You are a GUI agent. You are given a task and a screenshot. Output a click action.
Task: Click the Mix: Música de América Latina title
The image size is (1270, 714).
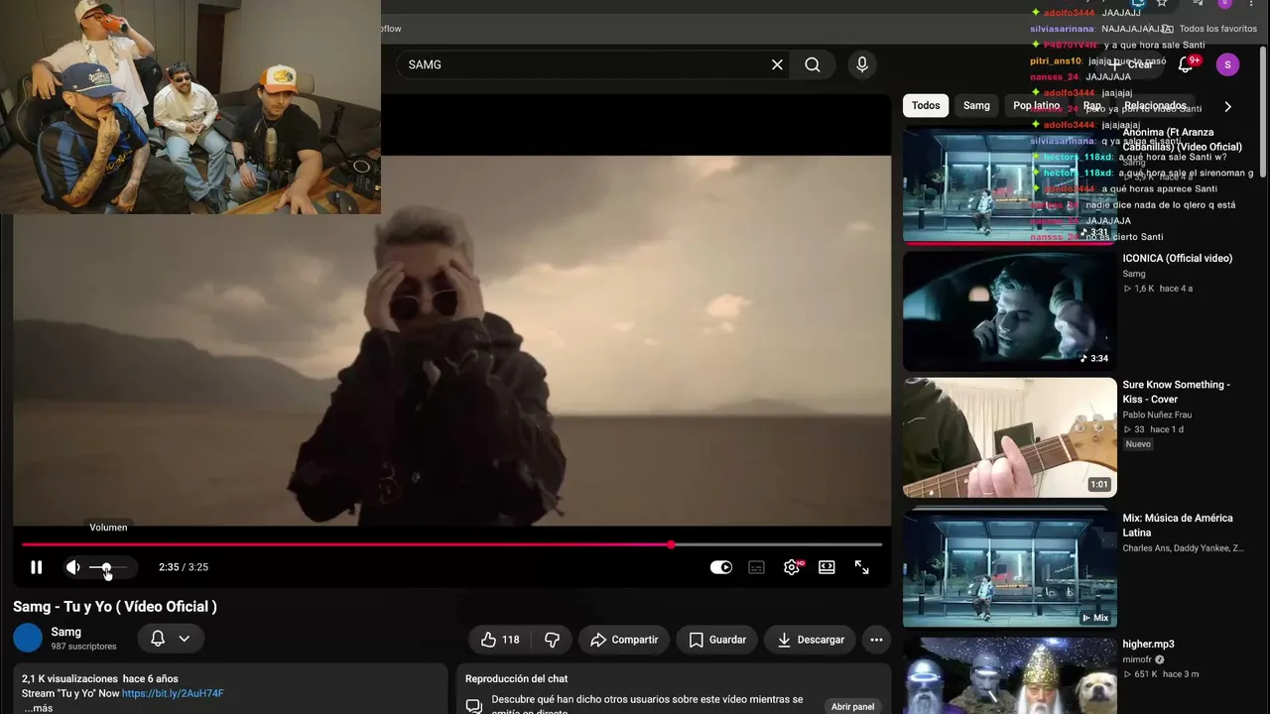[x=1178, y=526]
